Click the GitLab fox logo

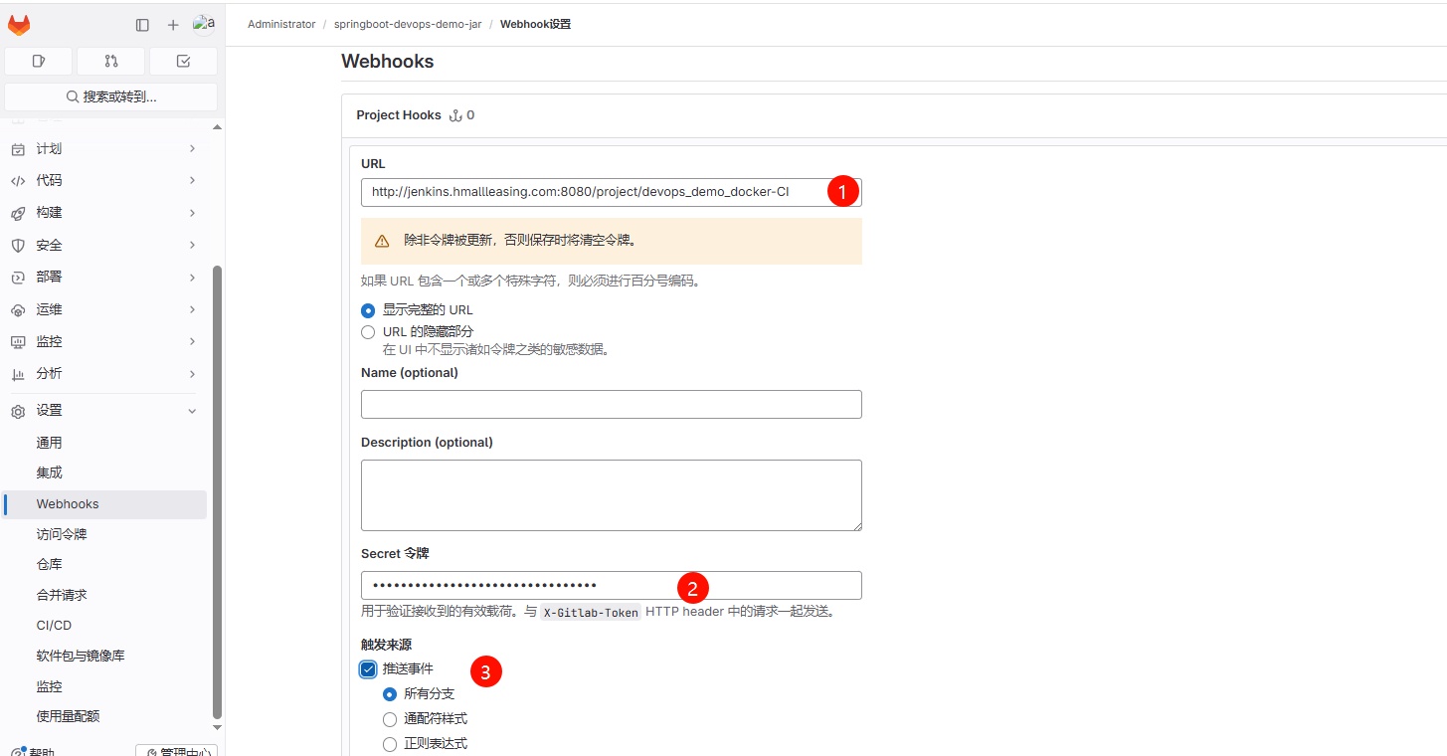(19, 25)
